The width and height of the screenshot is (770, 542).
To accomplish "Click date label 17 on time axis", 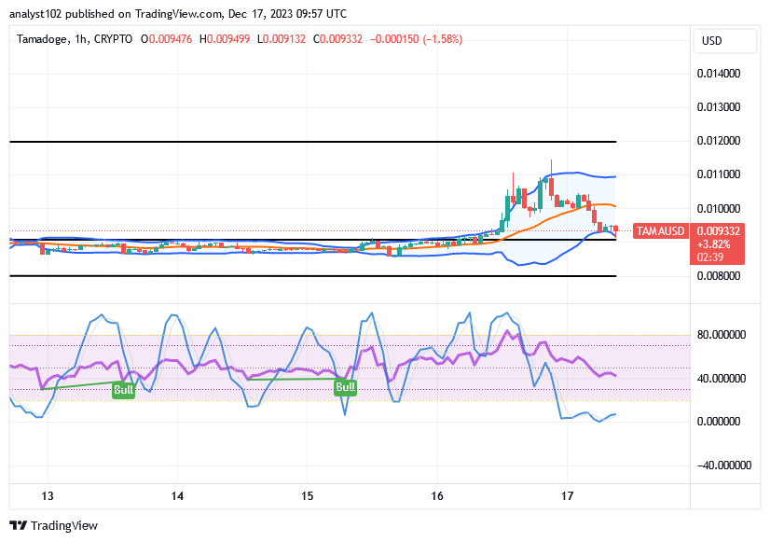I will (x=566, y=495).
